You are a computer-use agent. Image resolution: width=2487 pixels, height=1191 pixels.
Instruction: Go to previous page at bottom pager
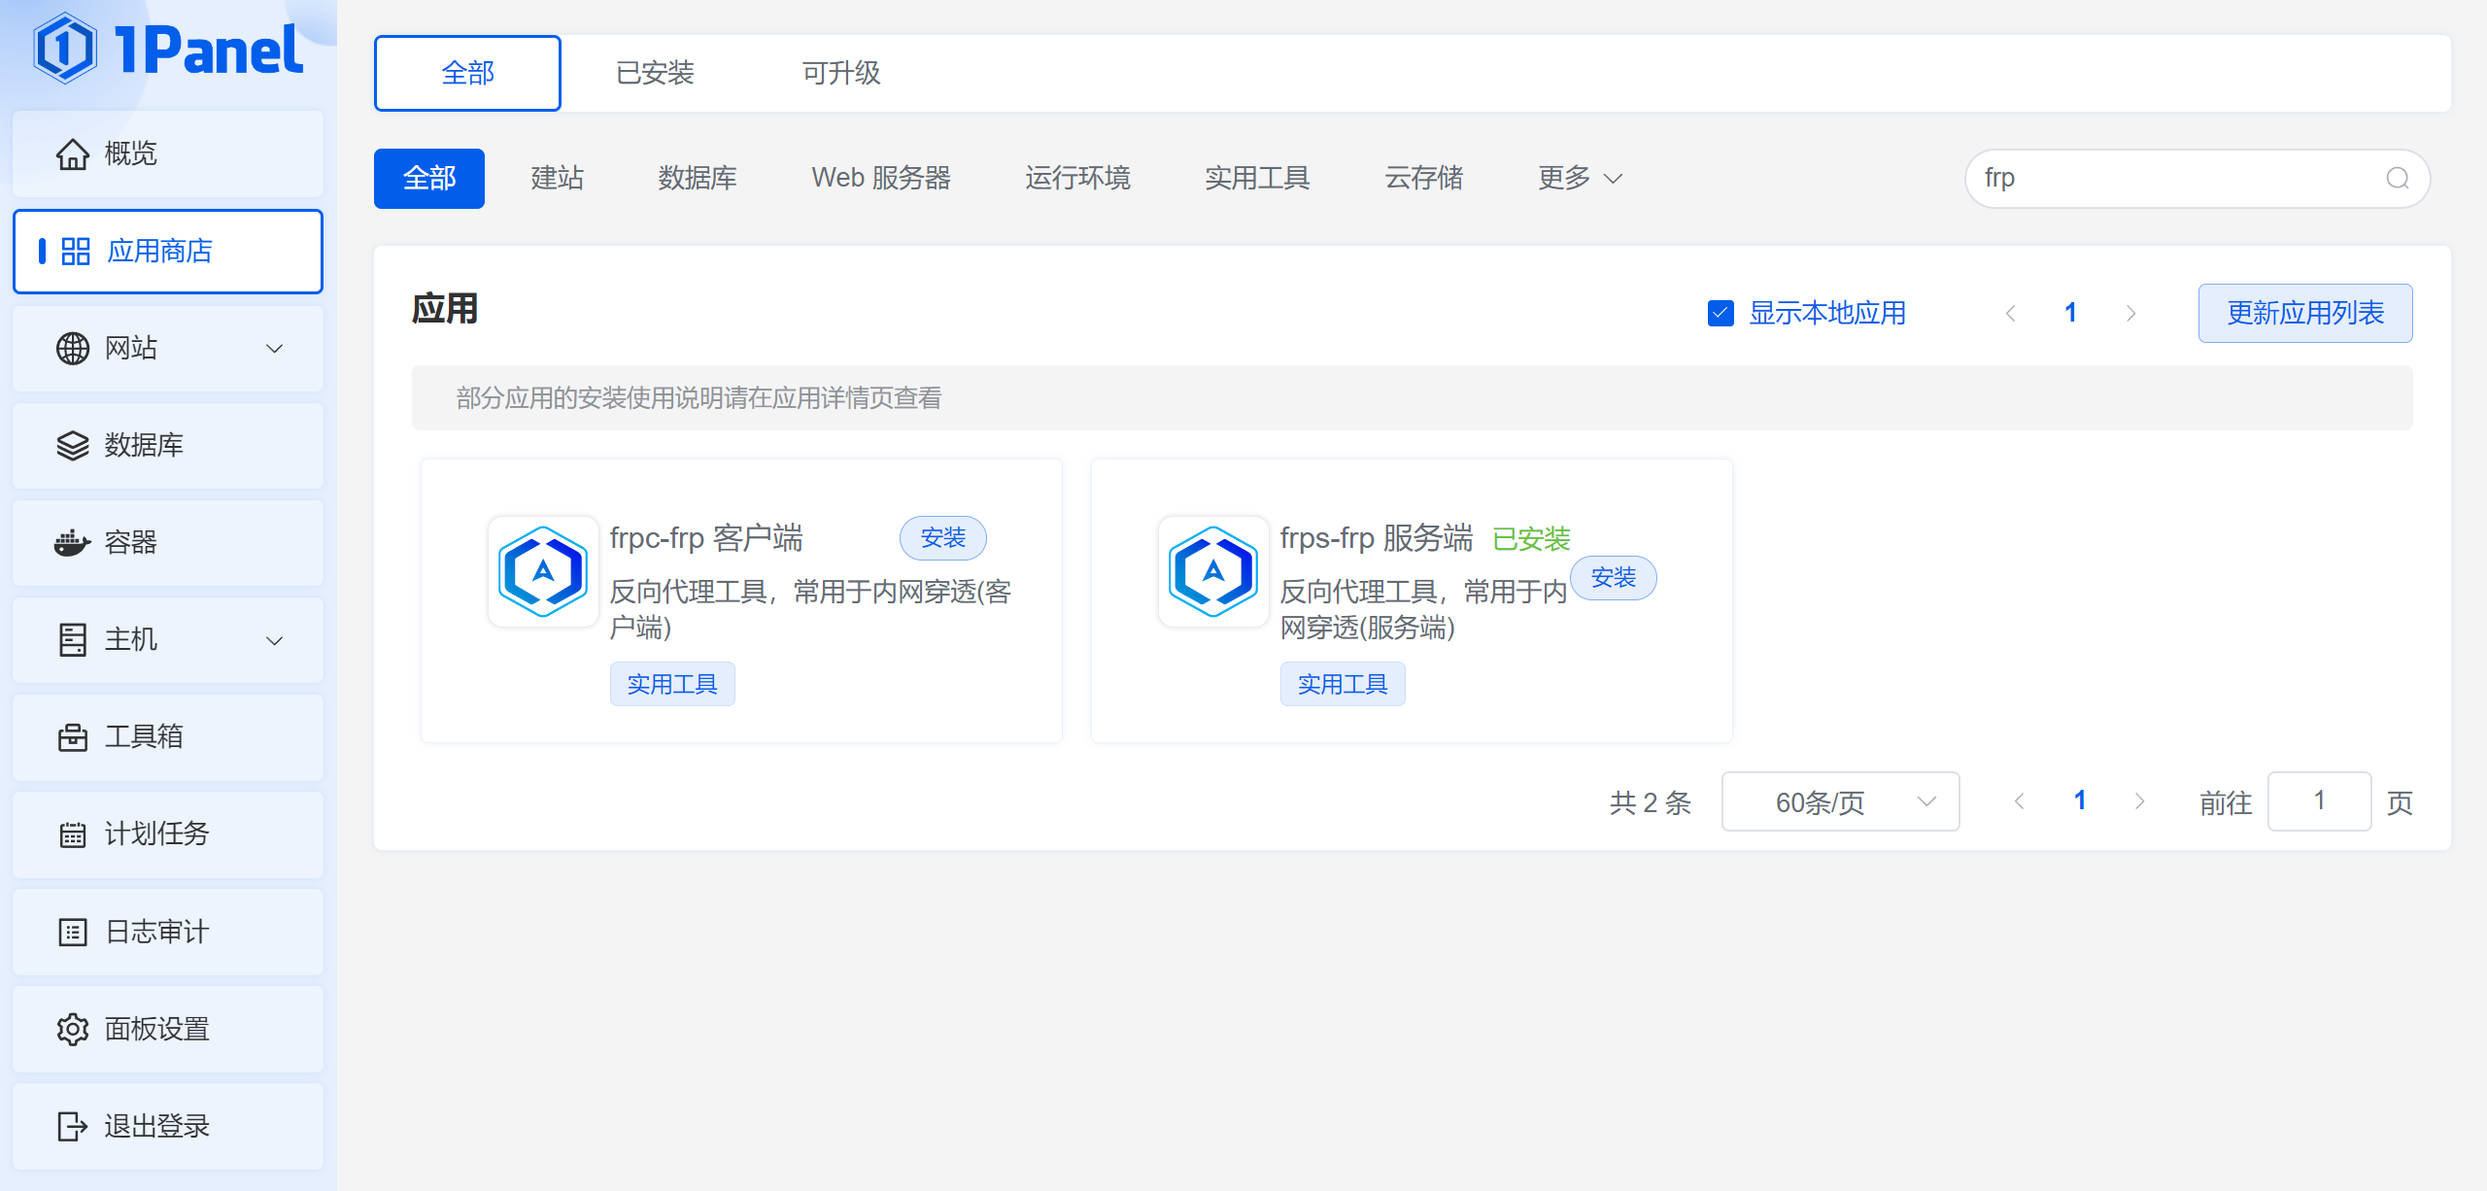(2020, 801)
